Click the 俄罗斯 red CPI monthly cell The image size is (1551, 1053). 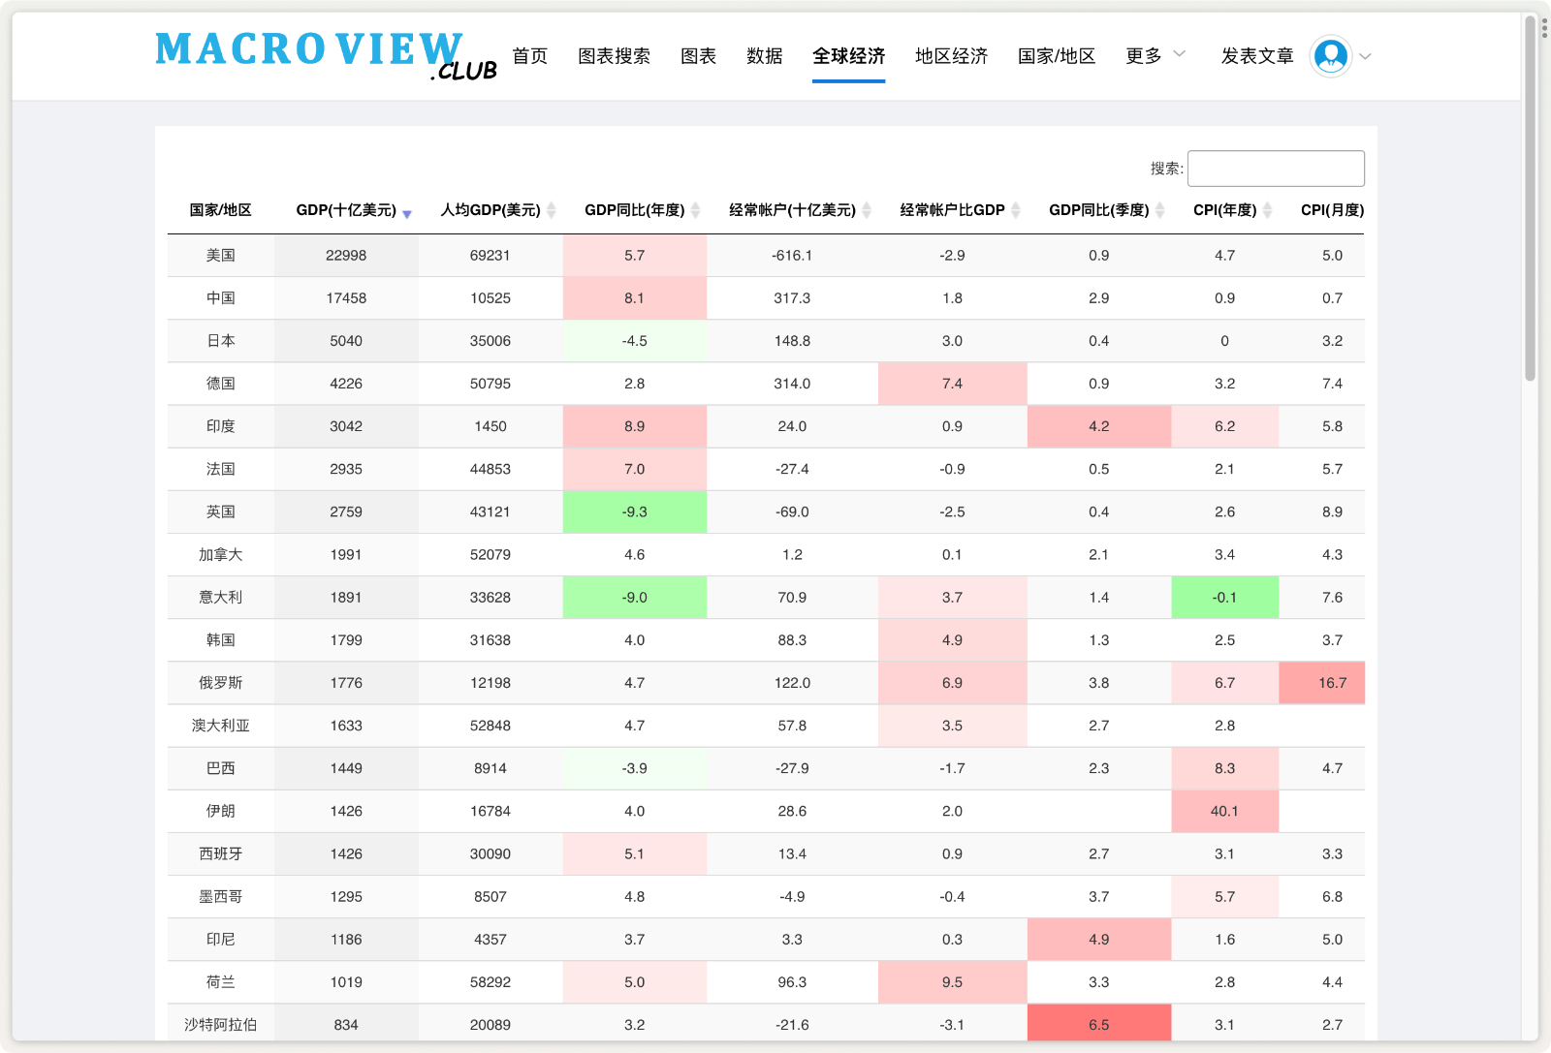[1333, 682]
